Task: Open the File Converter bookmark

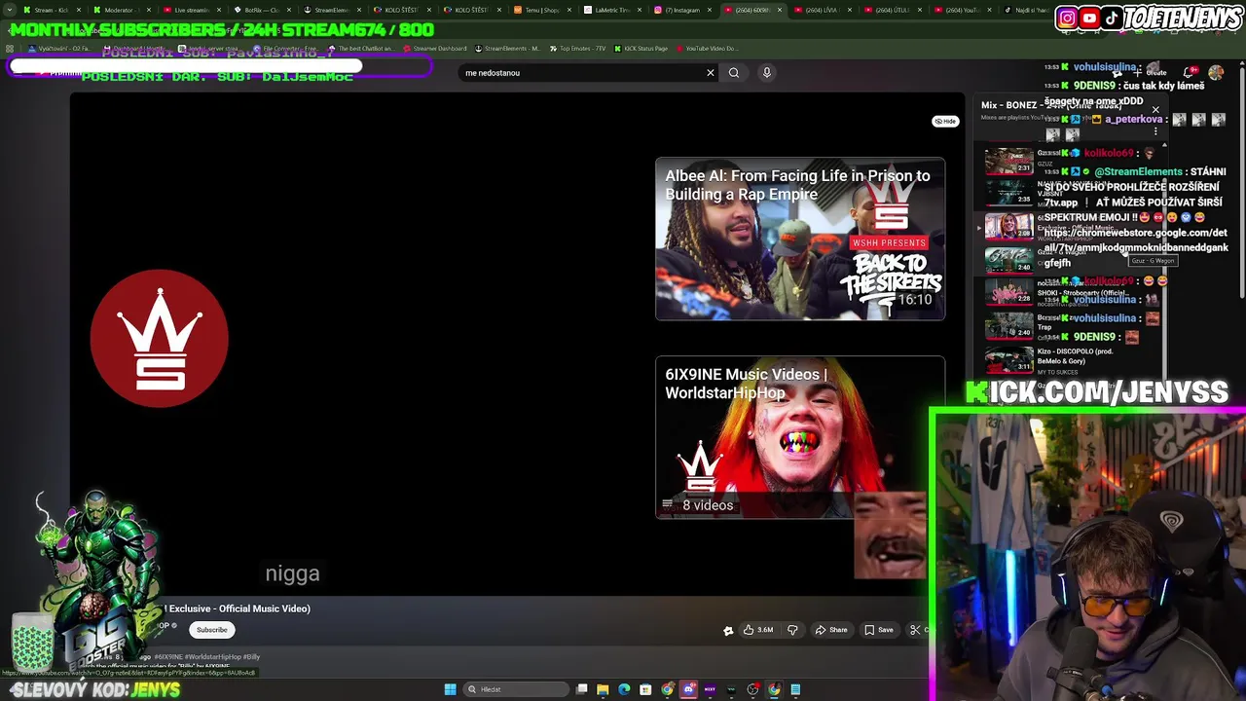Action: [286, 48]
